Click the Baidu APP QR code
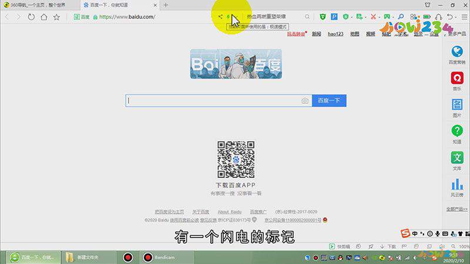The width and height of the screenshot is (470, 264). pos(236,160)
